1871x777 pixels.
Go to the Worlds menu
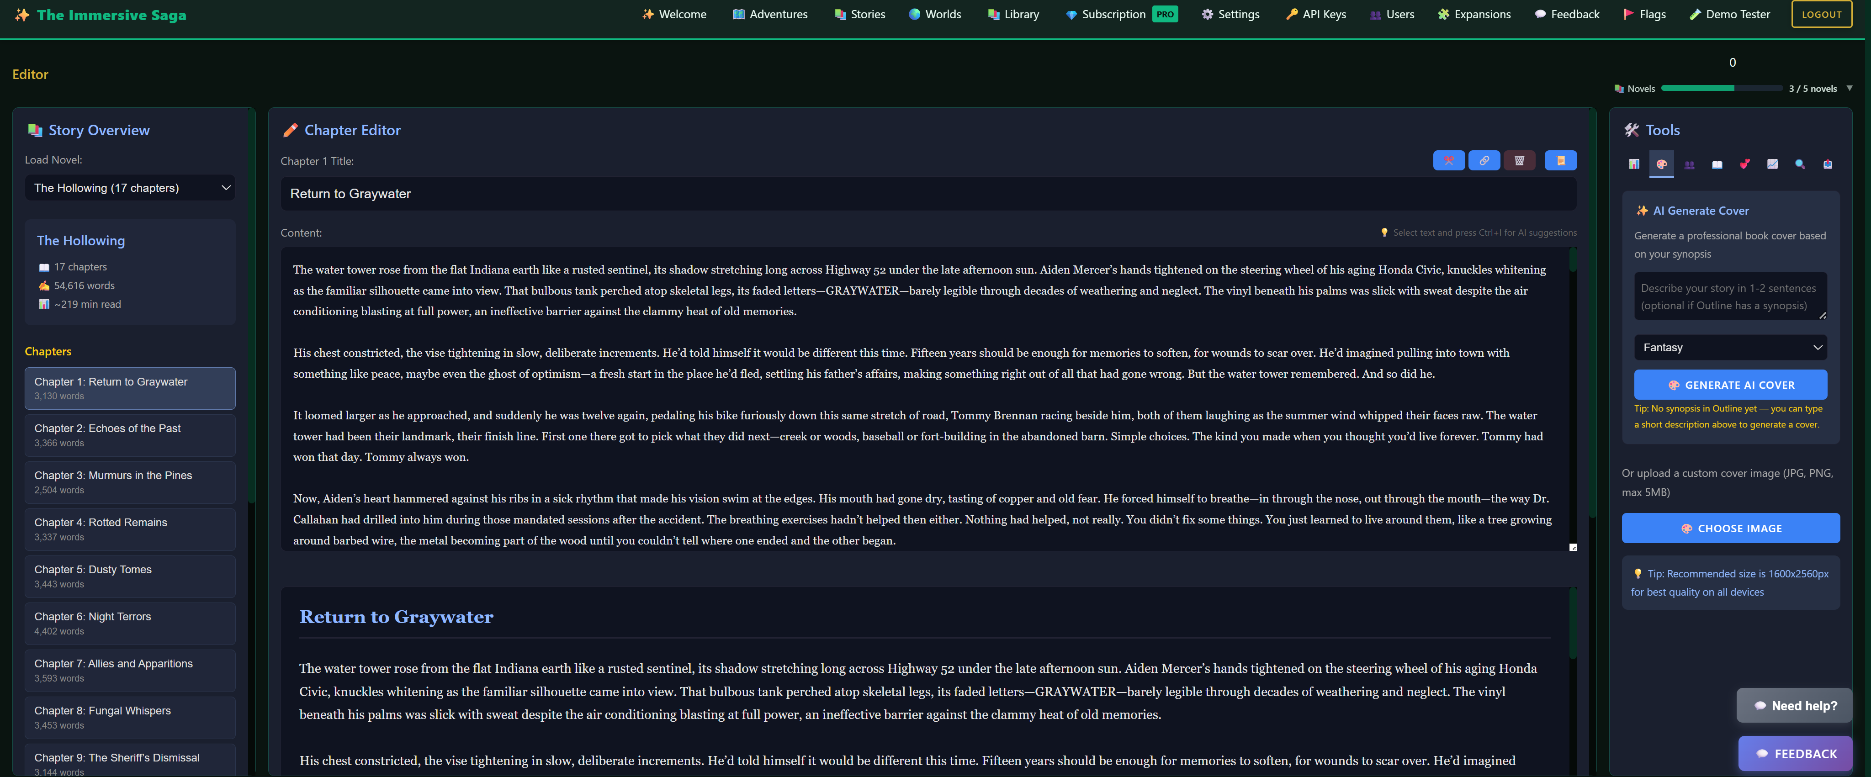[935, 14]
